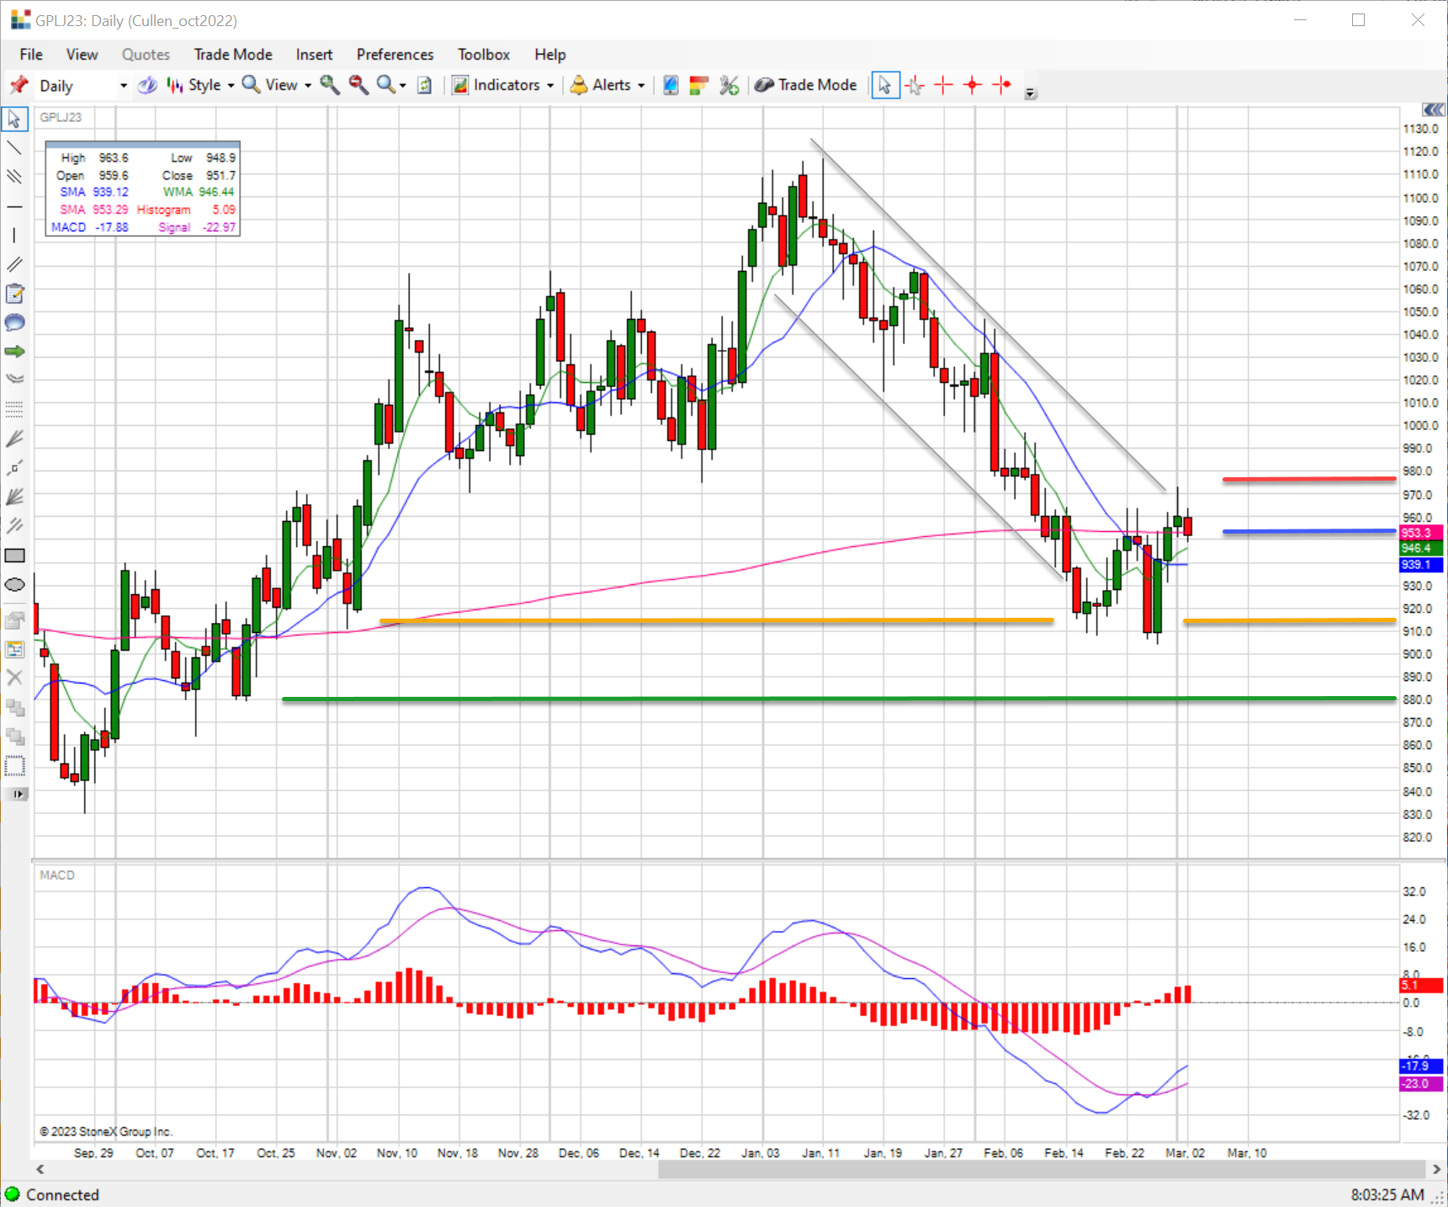Image resolution: width=1448 pixels, height=1207 pixels.
Task: Toggle the plain red crosshair cursor
Action: pyautogui.click(x=943, y=85)
